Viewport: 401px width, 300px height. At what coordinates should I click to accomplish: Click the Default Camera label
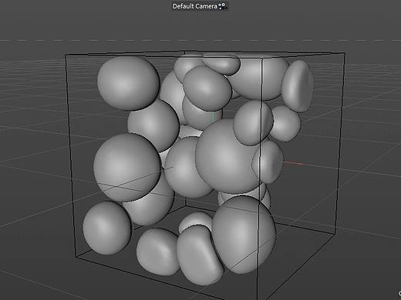click(x=194, y=6)
